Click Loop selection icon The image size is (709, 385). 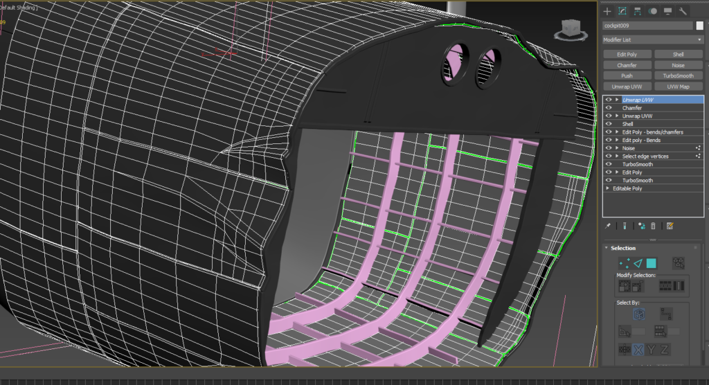point(665,286)
